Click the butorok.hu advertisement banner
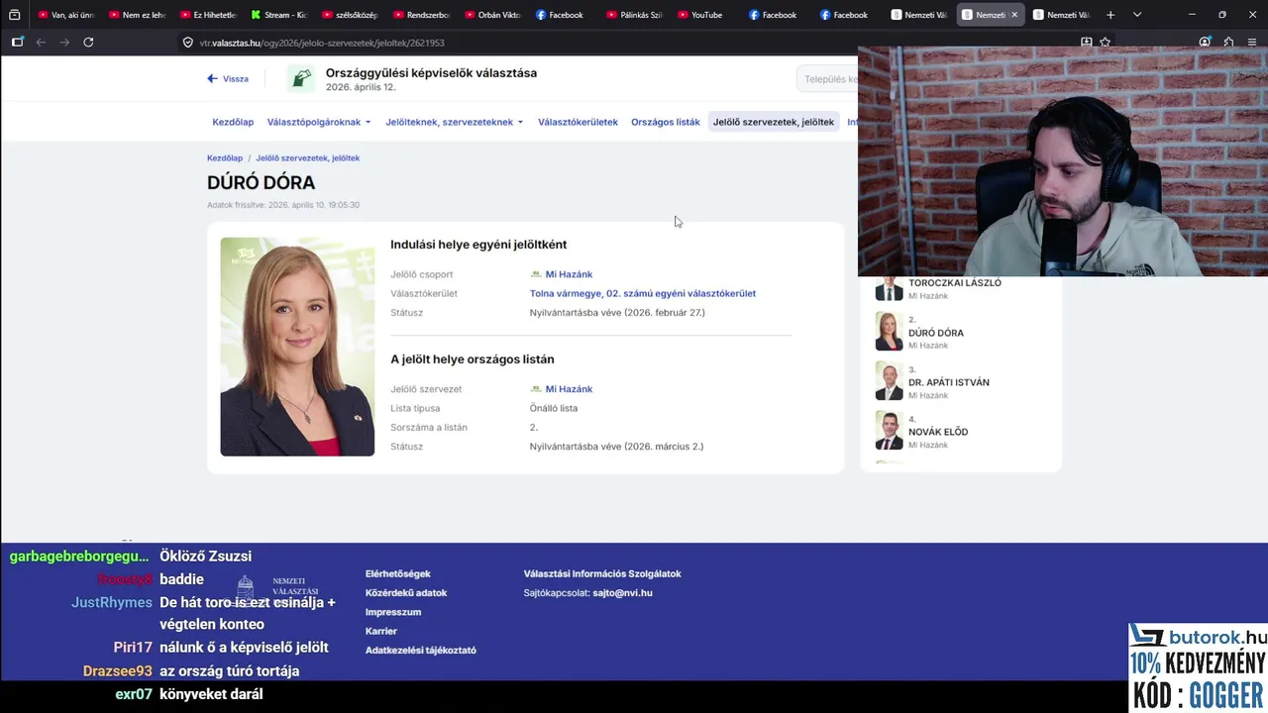 click(x=1198, y=667)
